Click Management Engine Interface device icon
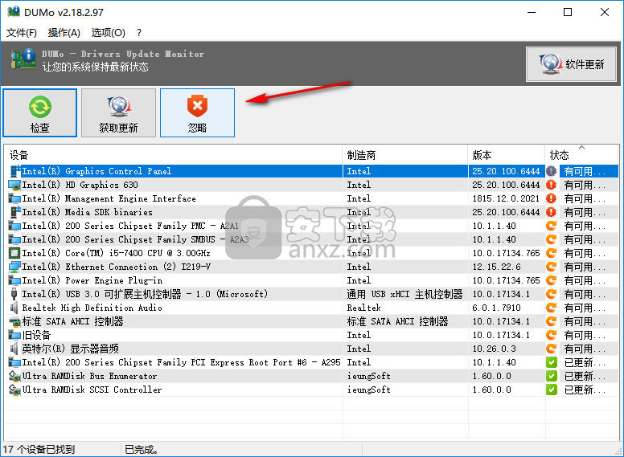Viewport: 624px width, 457px height. (14, 198)
